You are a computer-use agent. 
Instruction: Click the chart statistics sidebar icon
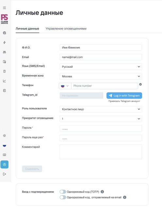pos(5,81)
